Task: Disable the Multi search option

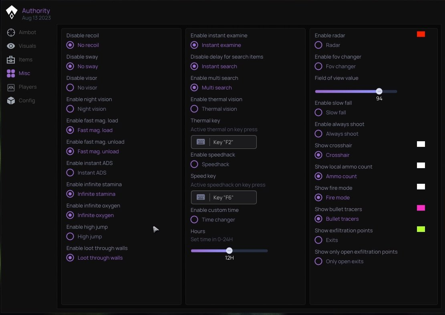Action: [194, 87]
